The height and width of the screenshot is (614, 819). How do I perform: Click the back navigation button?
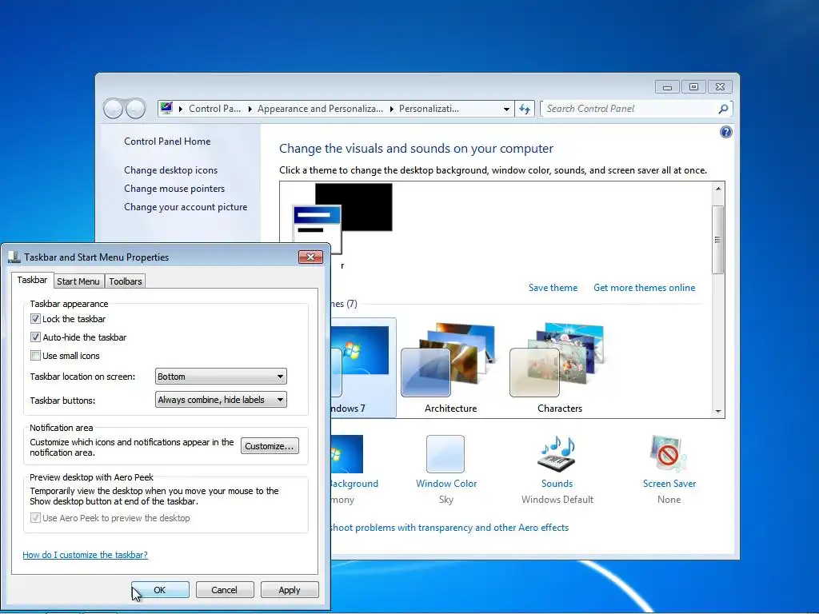[113, 109]
